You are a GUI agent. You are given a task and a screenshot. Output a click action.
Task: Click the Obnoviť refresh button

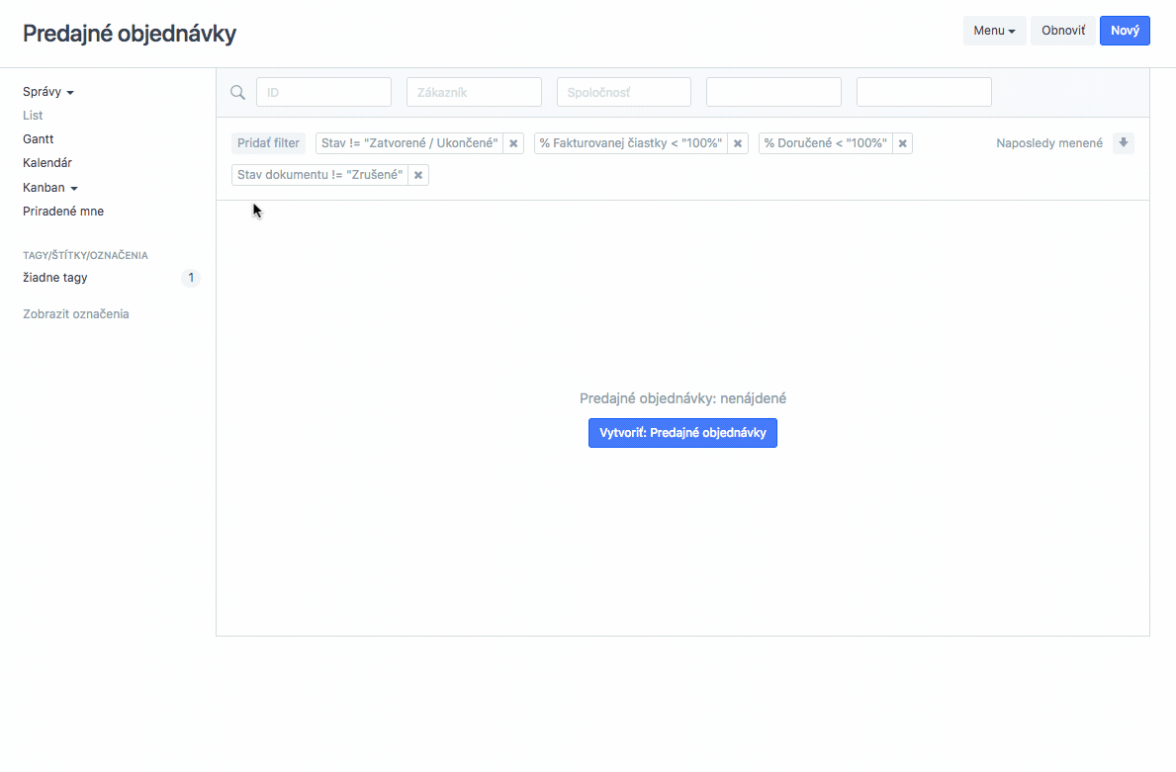pos(1062,31)
